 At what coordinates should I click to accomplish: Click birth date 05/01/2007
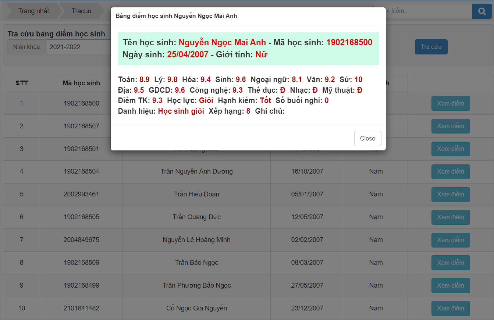(307, 194)
